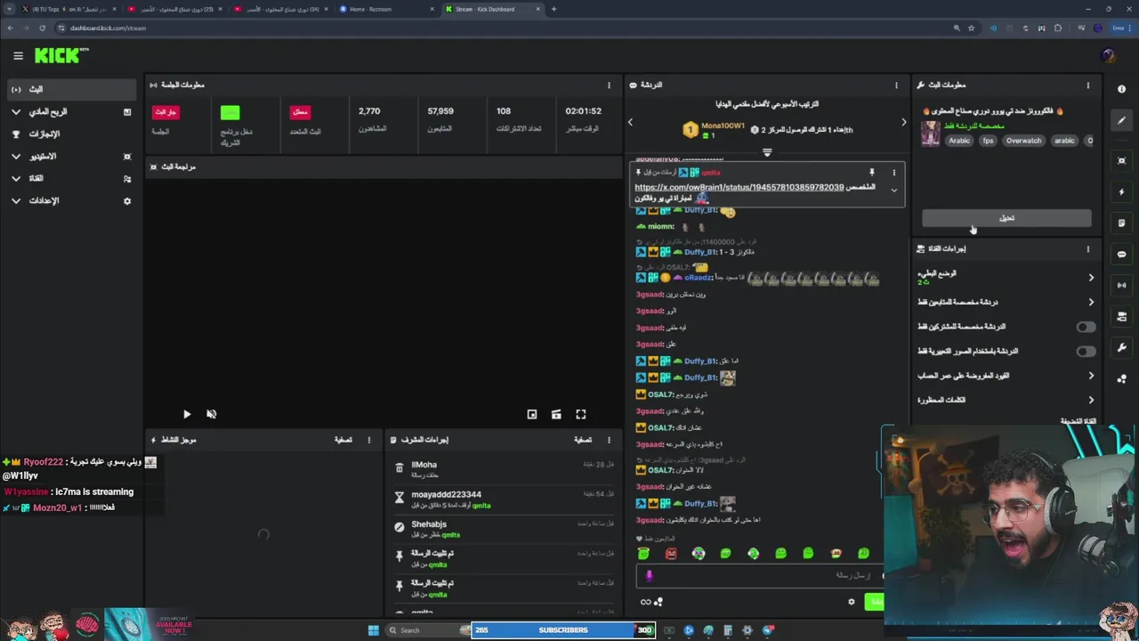Click the lightning bolt icon in right toolbar

coord(1121,191)
